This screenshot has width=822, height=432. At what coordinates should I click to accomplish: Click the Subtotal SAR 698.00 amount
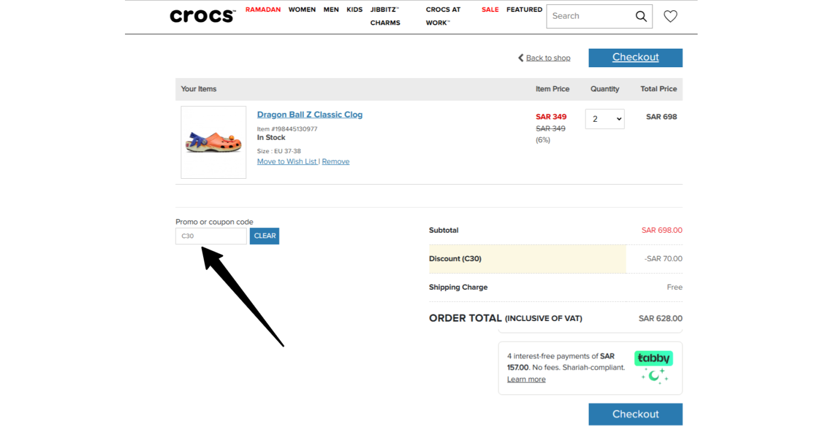[662, 230]
